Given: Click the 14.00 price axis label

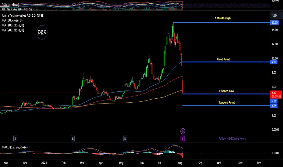Looking at the screenshot, I should pos(275,30).
